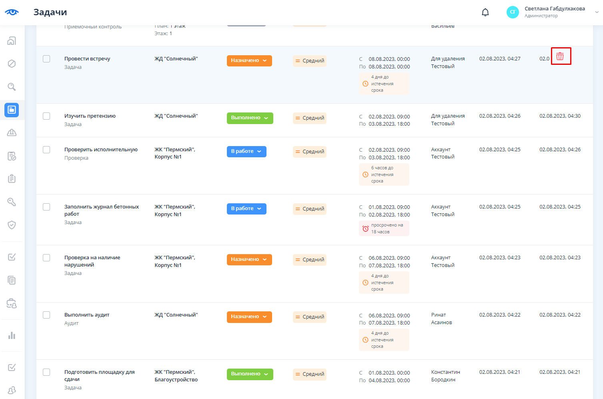Check the "Выполнить аудит" row checkbox

coord(46,315)
